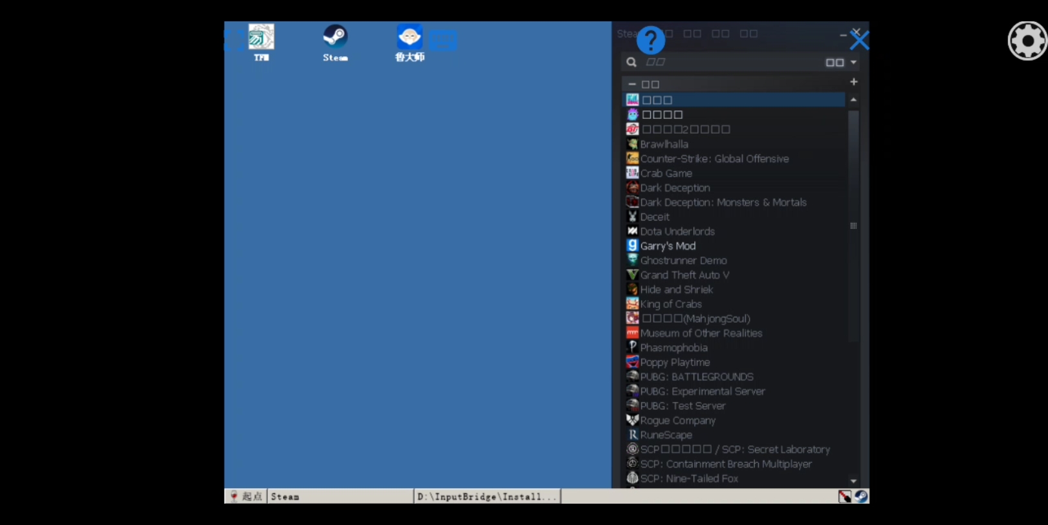This screenshot has height=525, width=1048.
Task: Open the 起点 start button on taskbar
Action: pos(246,497)
